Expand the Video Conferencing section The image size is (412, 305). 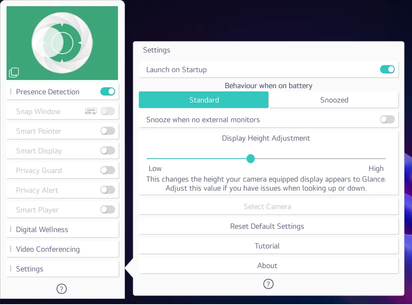tap(62, 249)
